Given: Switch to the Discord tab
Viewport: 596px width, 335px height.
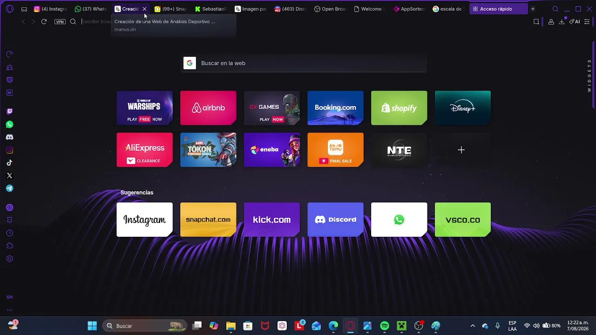Looking at the screenshot, I should pos(291,9).
